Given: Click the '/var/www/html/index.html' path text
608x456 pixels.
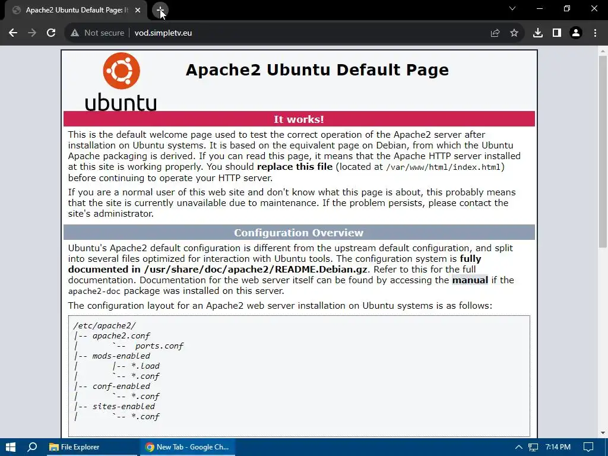Looking at the screenshot, I should tap(443, 167).
